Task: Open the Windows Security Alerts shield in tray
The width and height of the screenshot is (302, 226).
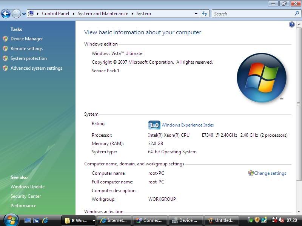Action: pos(257,220)
